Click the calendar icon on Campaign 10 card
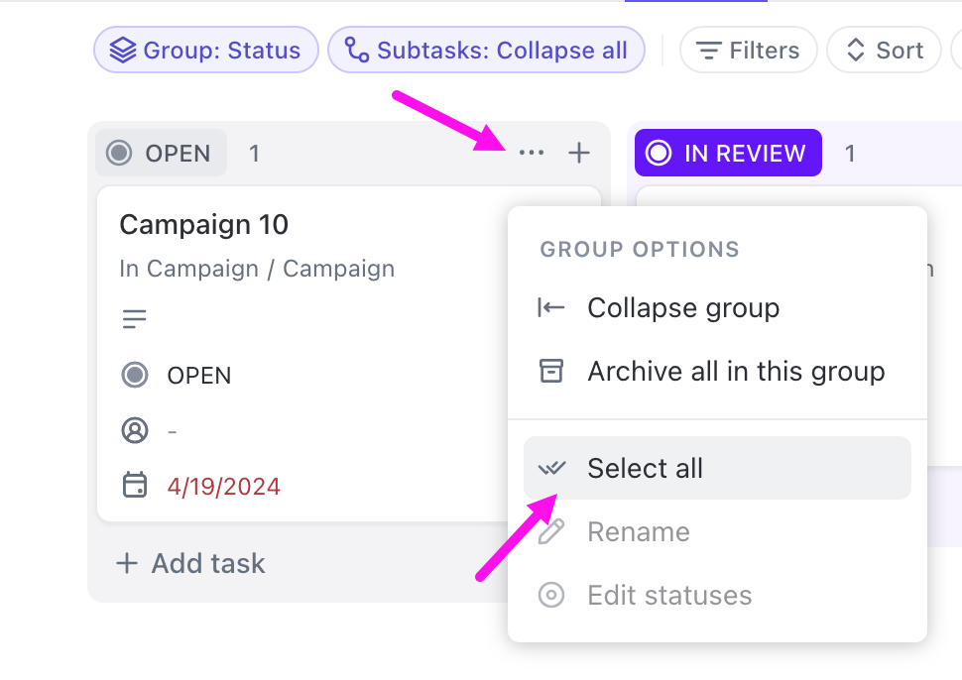This screenshot has width=962, height=680. point(134,486)
